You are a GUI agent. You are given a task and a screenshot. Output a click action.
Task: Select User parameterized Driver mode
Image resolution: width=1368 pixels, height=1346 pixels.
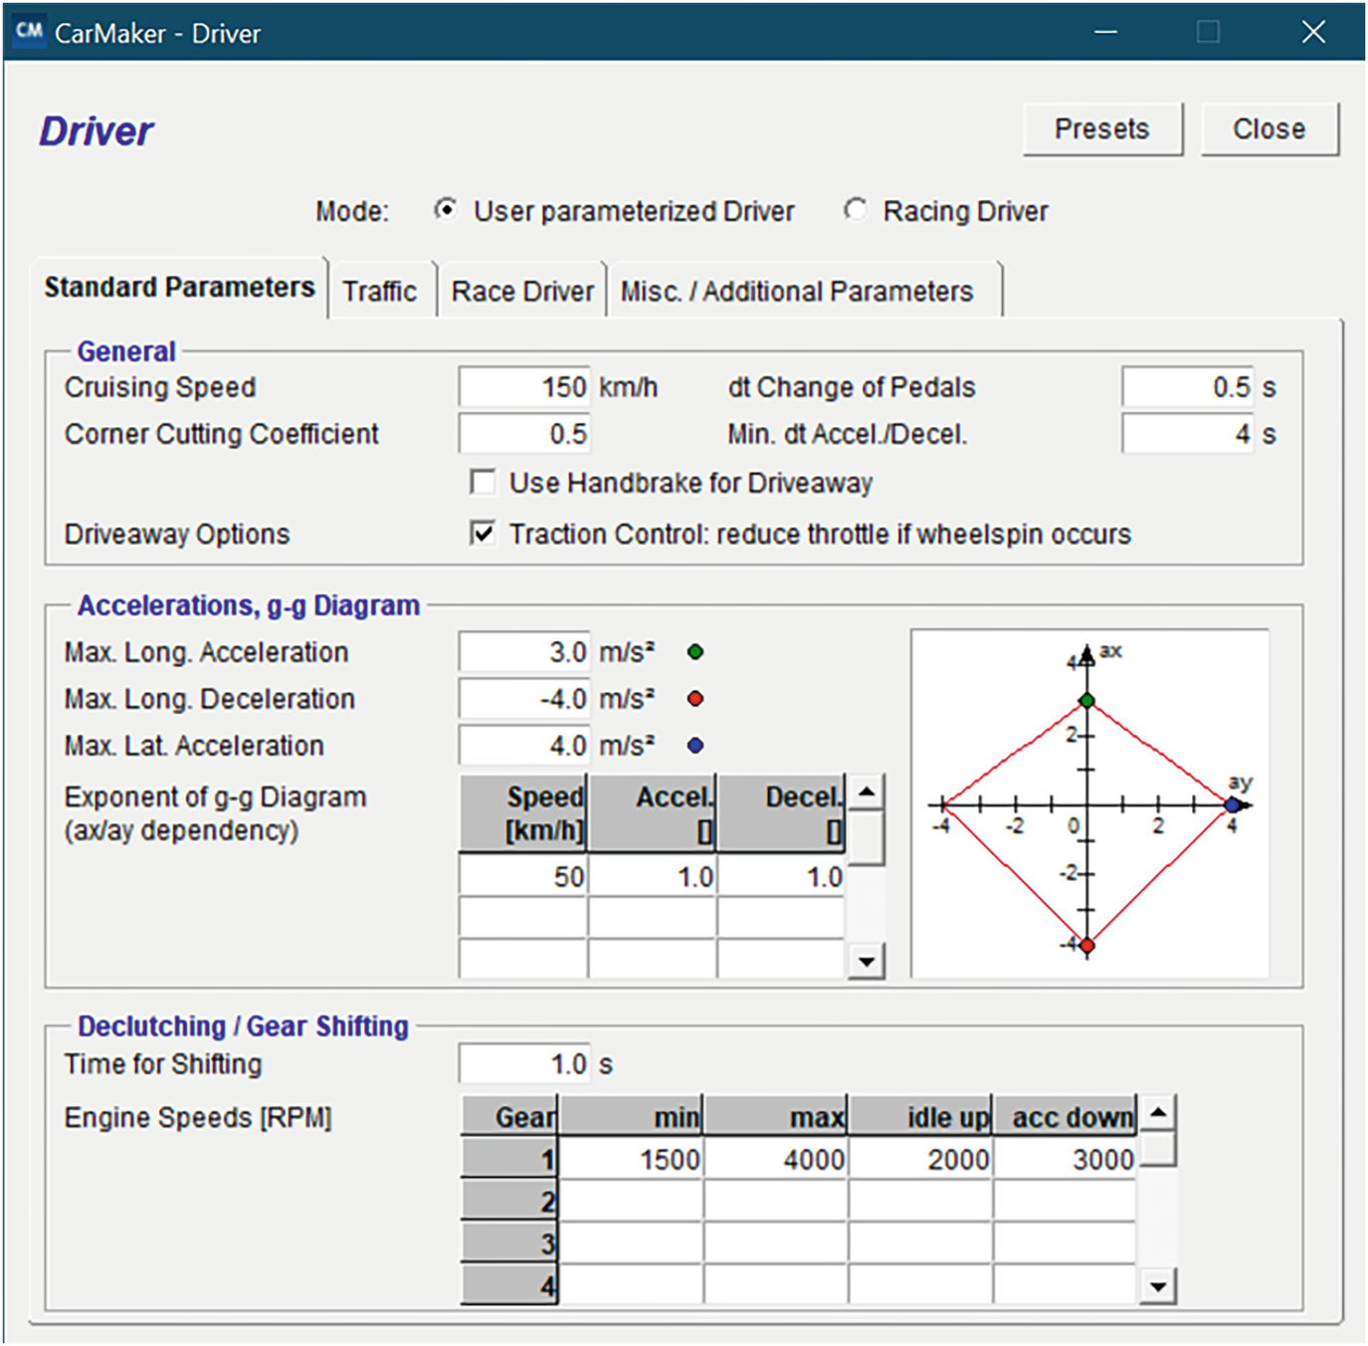click(447, 210)
